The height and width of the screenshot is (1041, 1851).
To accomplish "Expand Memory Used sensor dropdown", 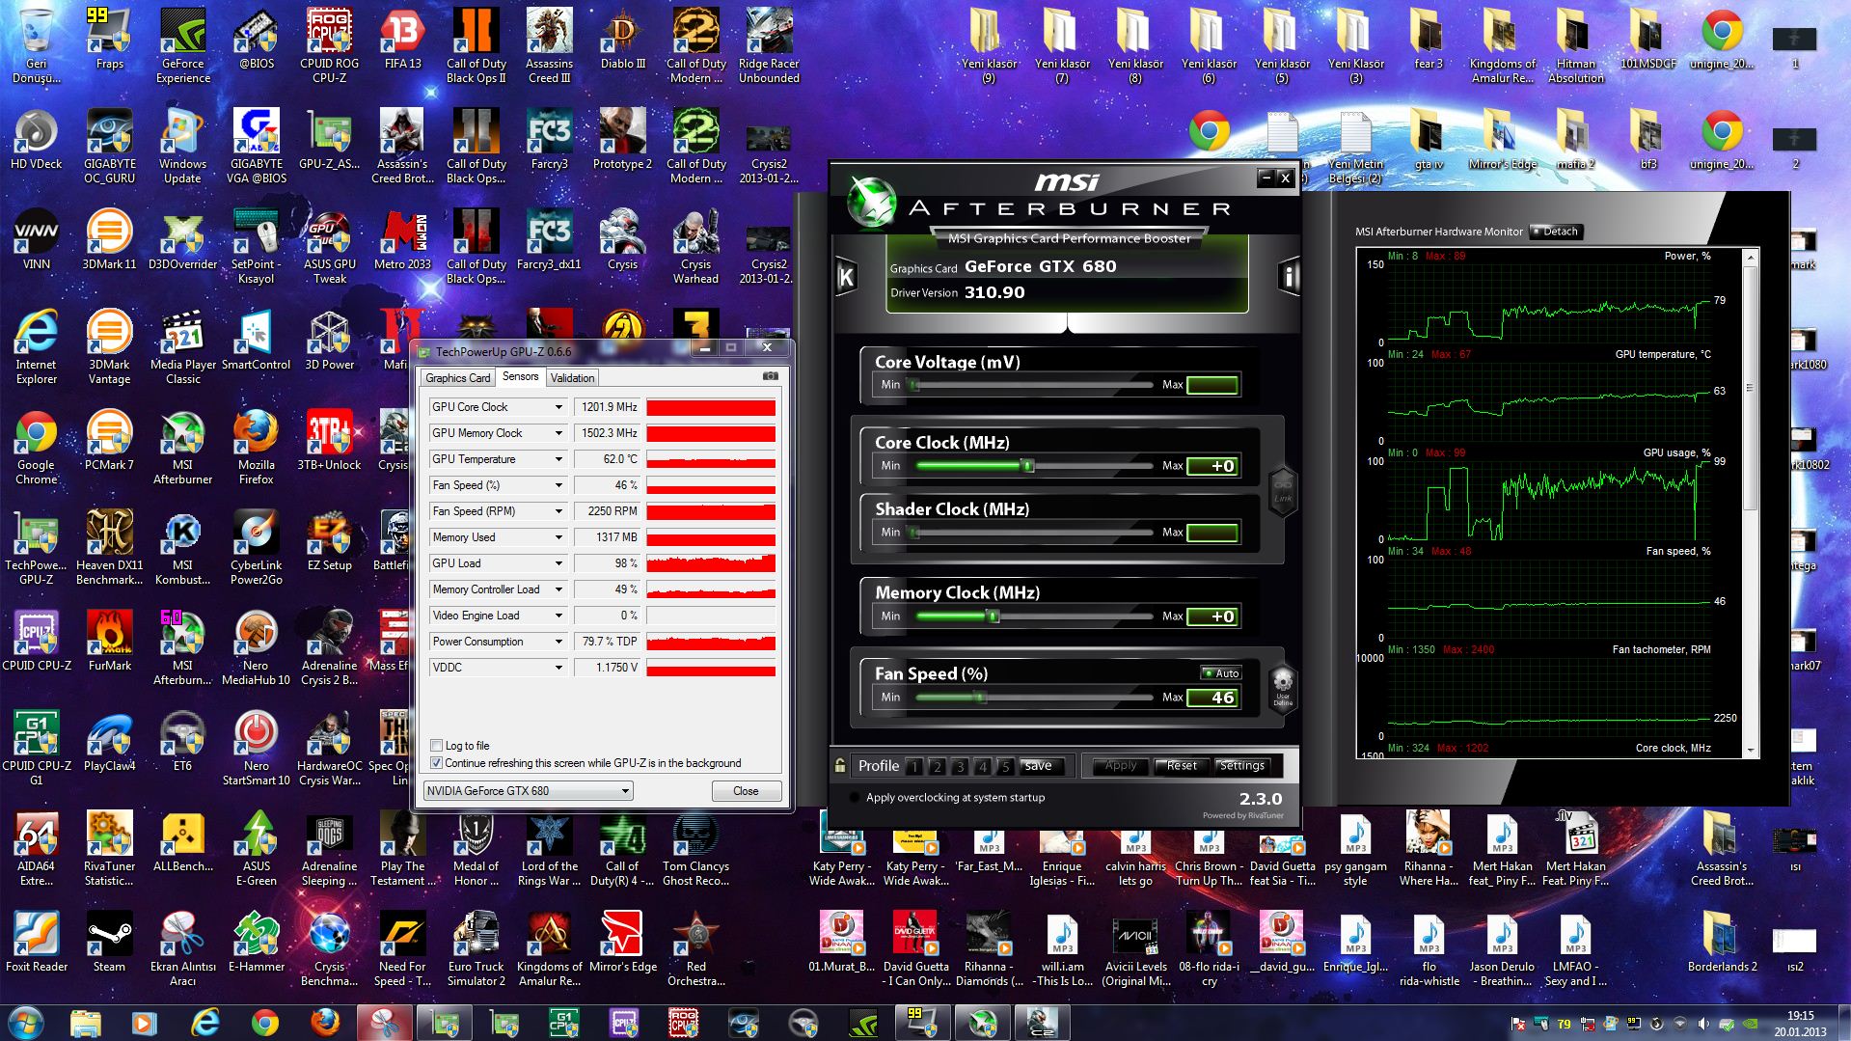I will pos(558,537).
